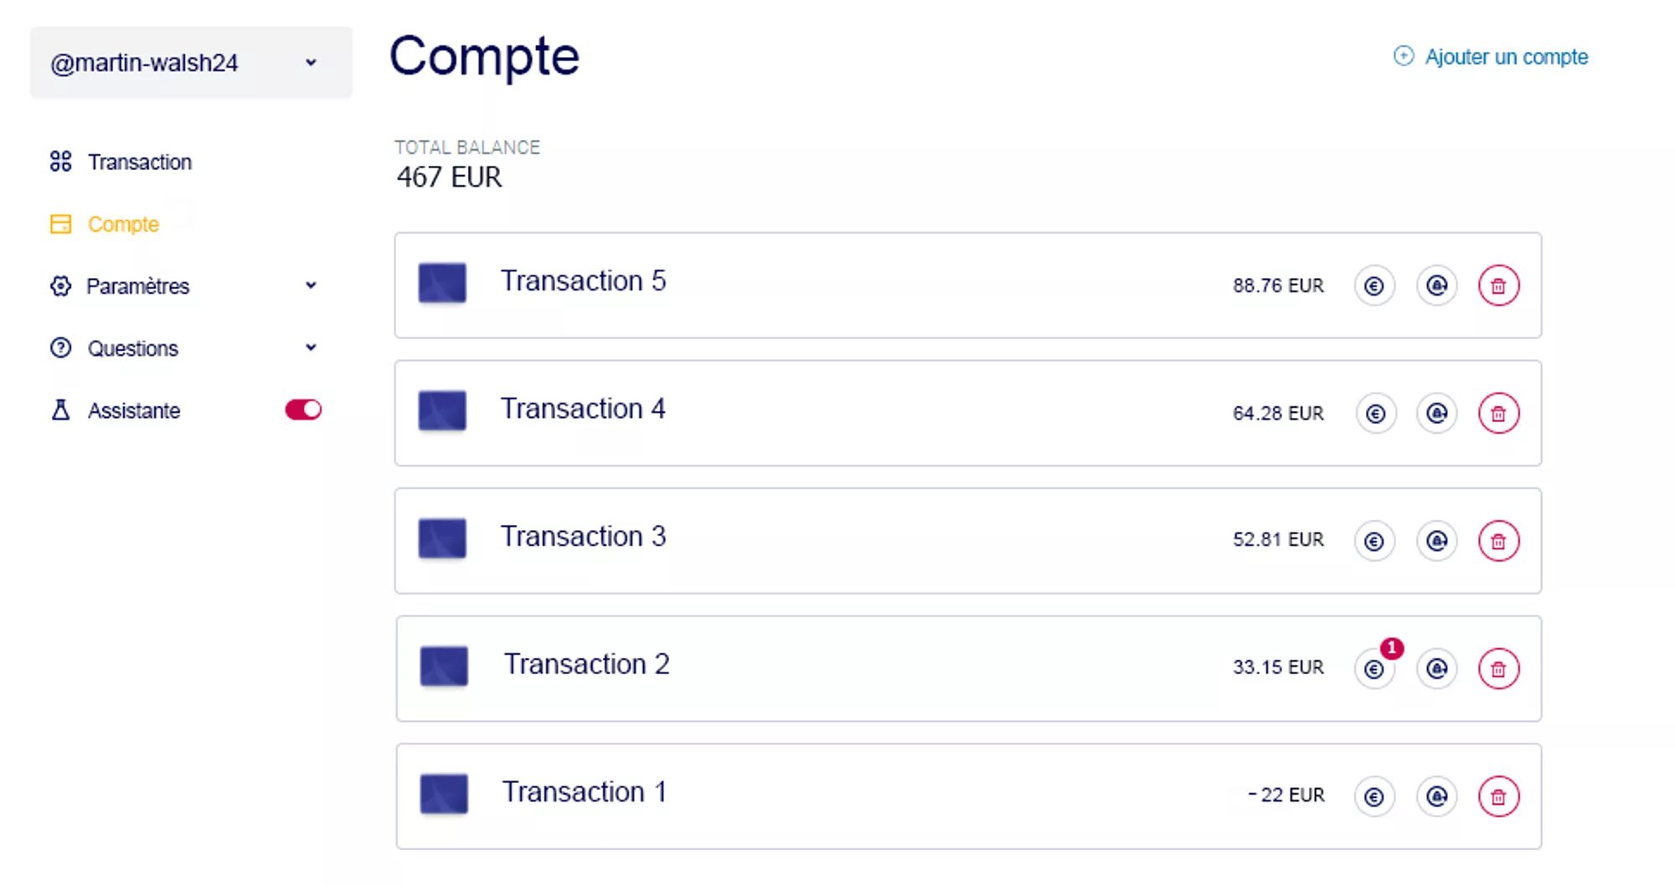Open the Transaction 5 row title
The image size is (1675, 886).
(x=583, y=281)
